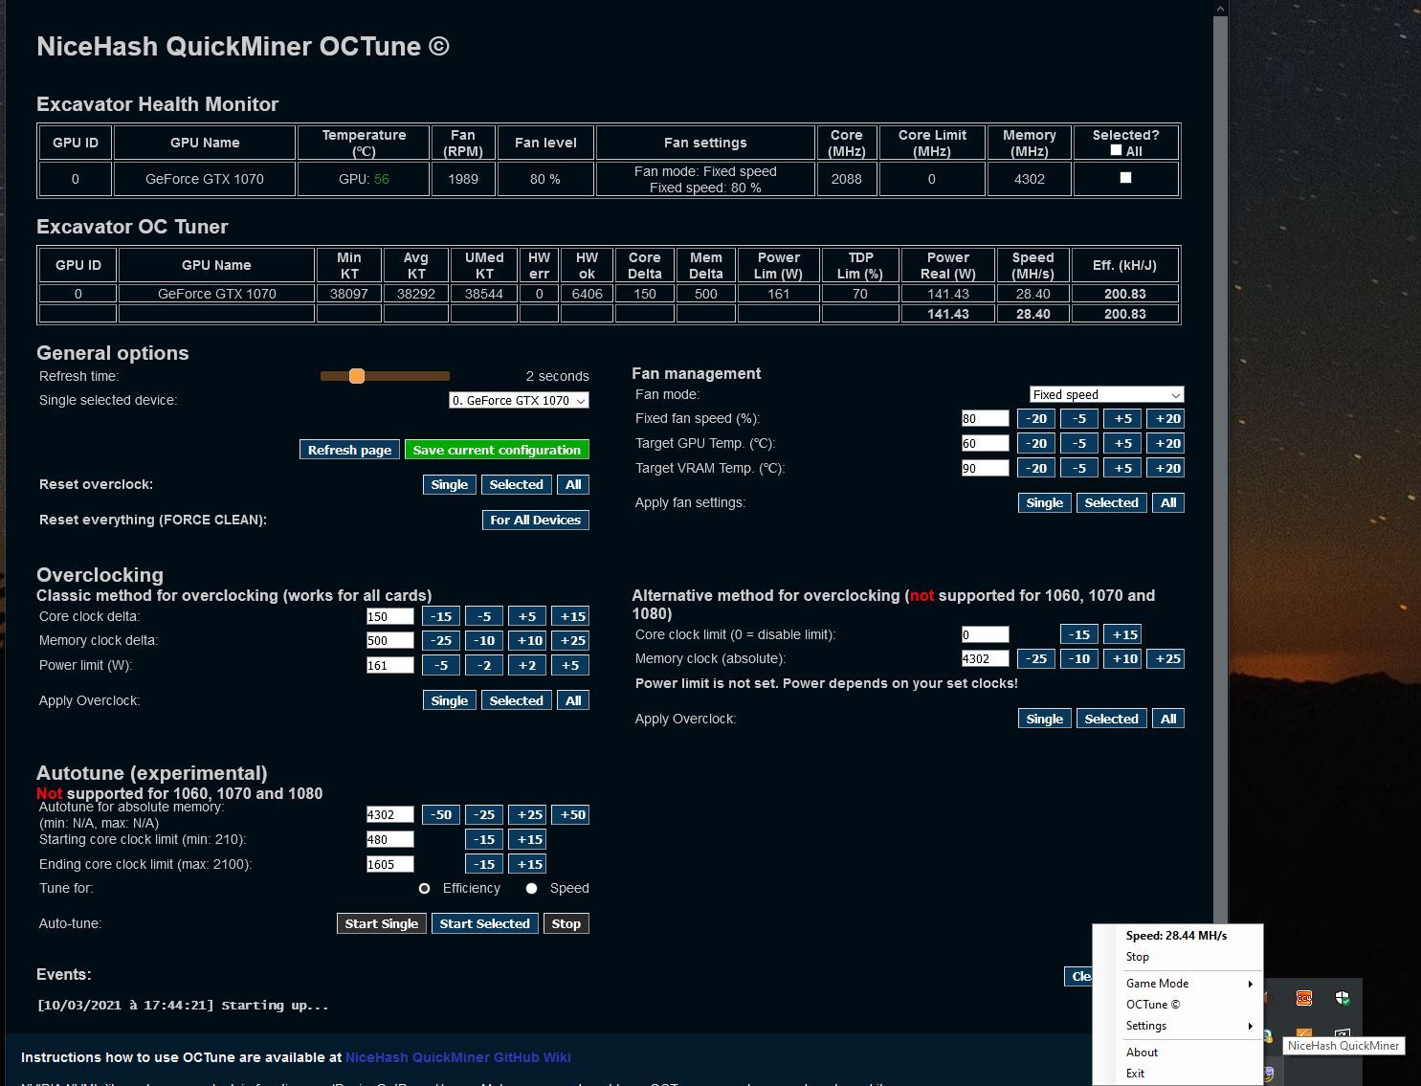Click +25 for Memory clock (absolute)
The width and height of the screenshot is (1421, 1086).
[1167, 658]
